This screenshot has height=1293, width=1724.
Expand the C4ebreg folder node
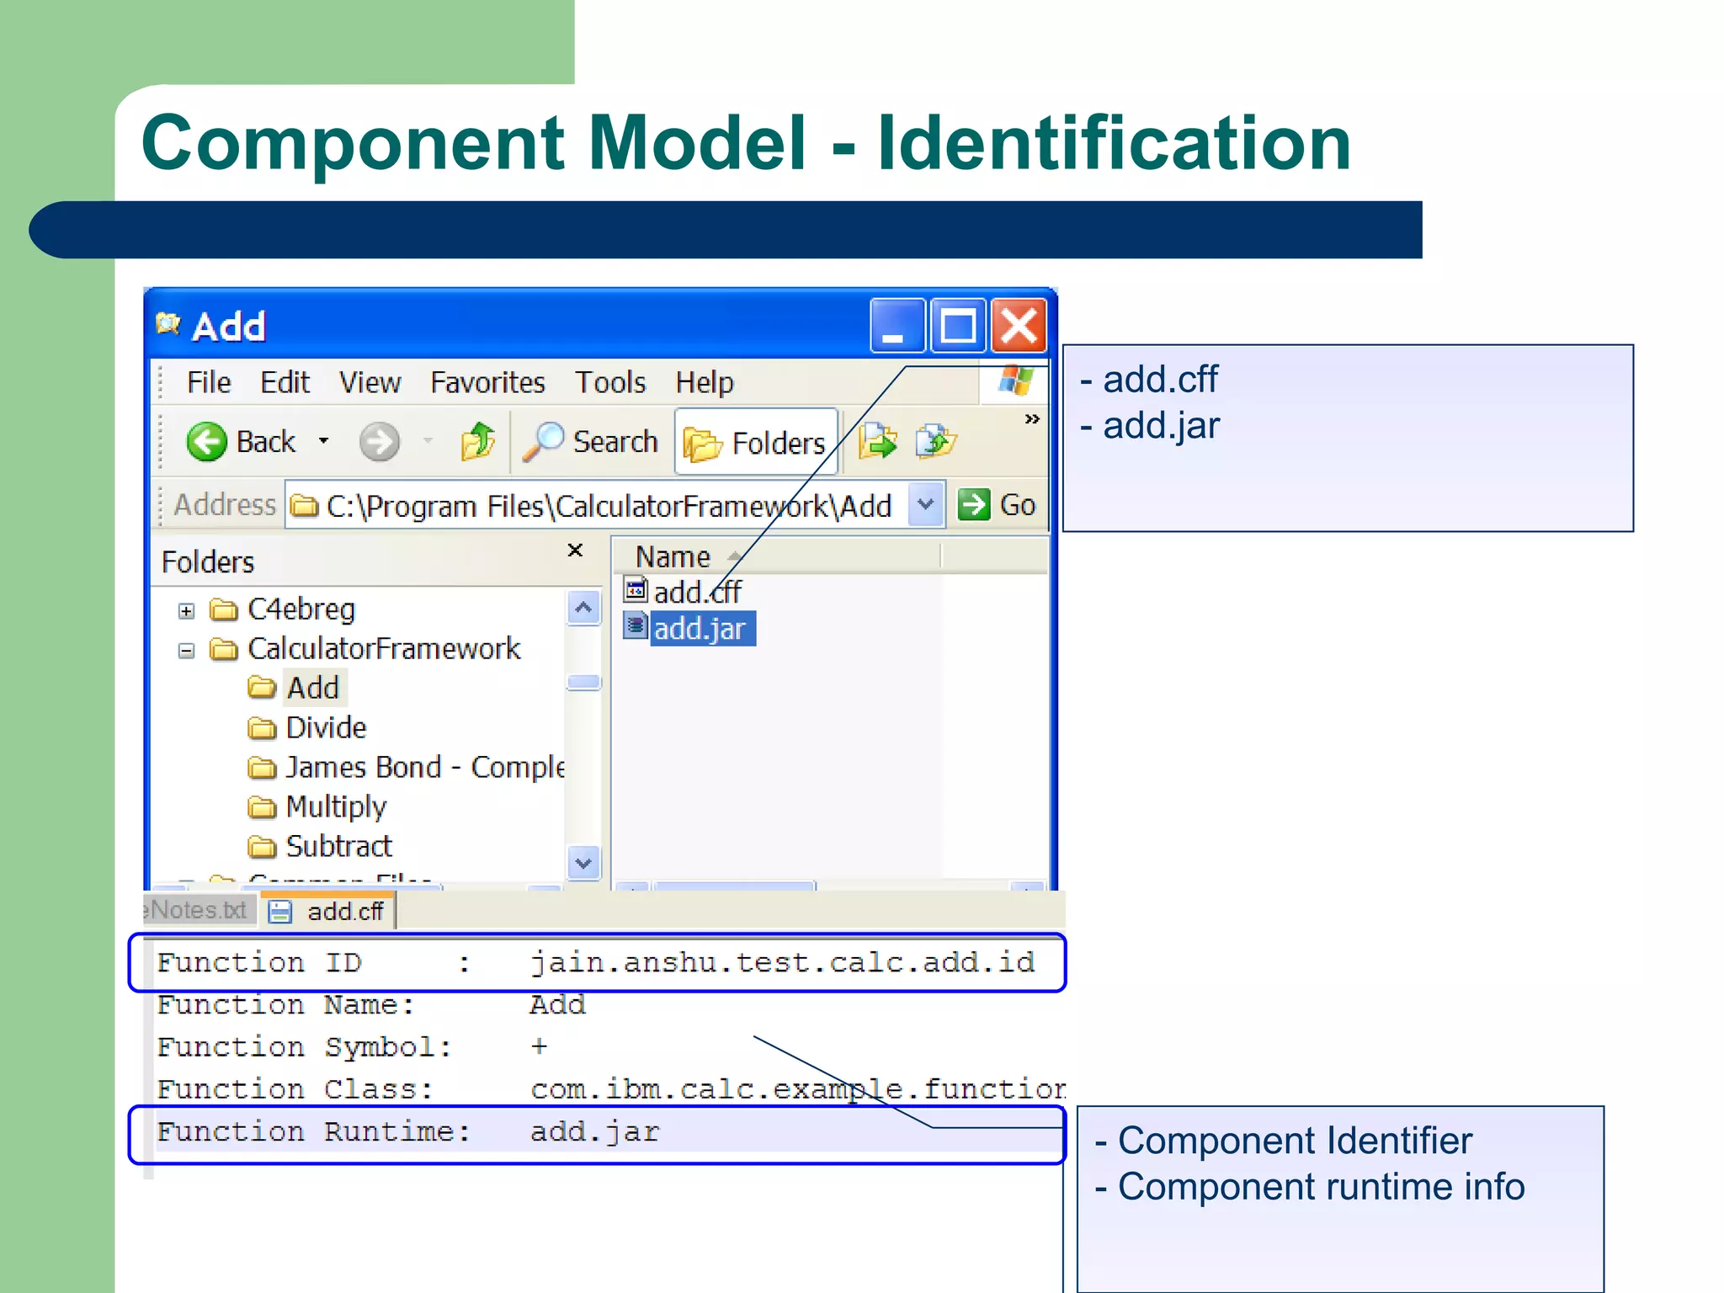[x=187, y=611]
